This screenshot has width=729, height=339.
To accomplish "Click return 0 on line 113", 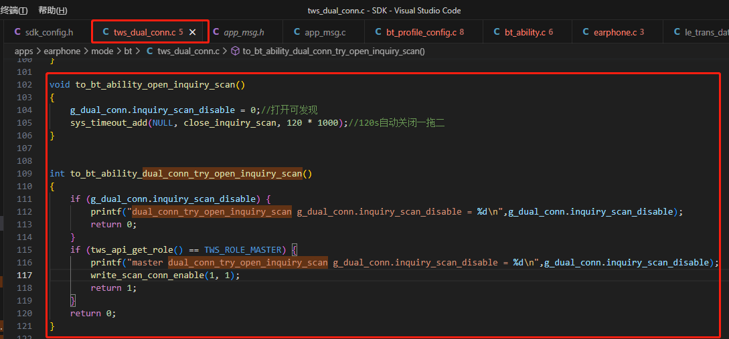I will pyautogui.click(x=114, y=224).
